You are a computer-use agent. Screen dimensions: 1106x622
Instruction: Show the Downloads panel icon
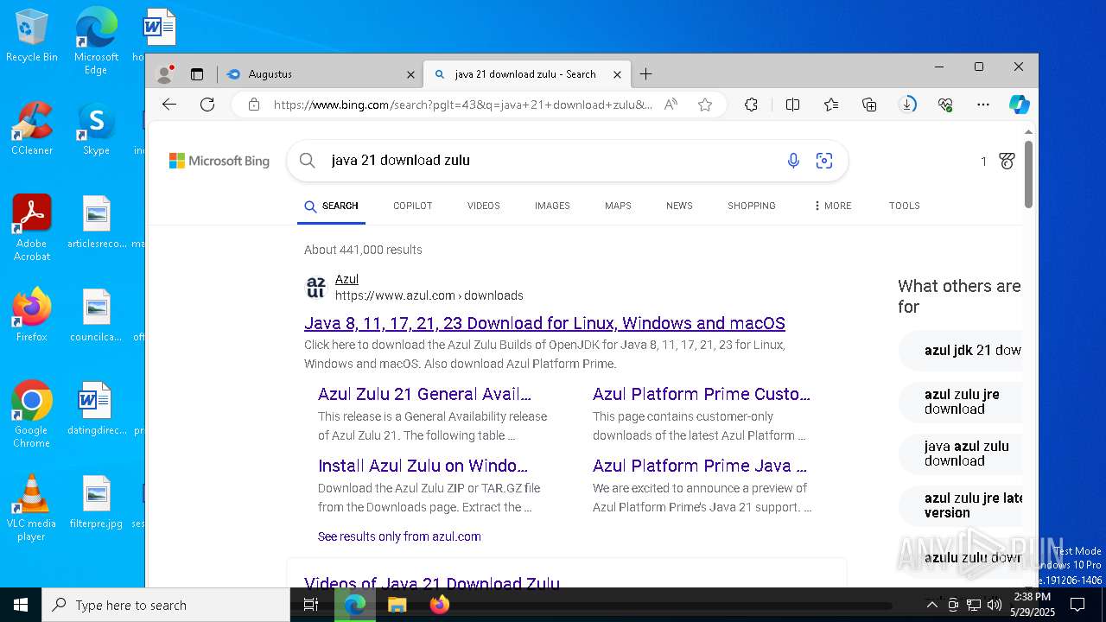(x=907, y=105)
